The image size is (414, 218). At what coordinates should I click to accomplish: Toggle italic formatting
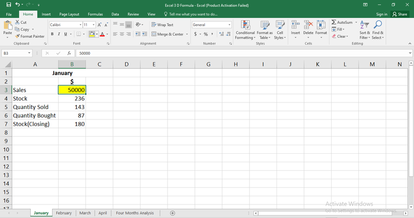[x=59, y=34]
